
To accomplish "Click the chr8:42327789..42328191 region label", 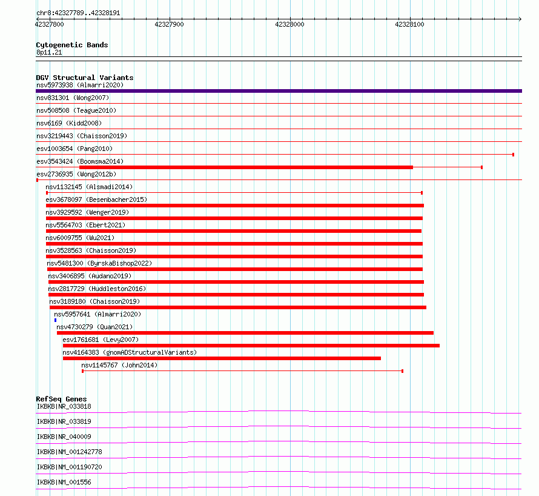I will (x=78, y=13).
